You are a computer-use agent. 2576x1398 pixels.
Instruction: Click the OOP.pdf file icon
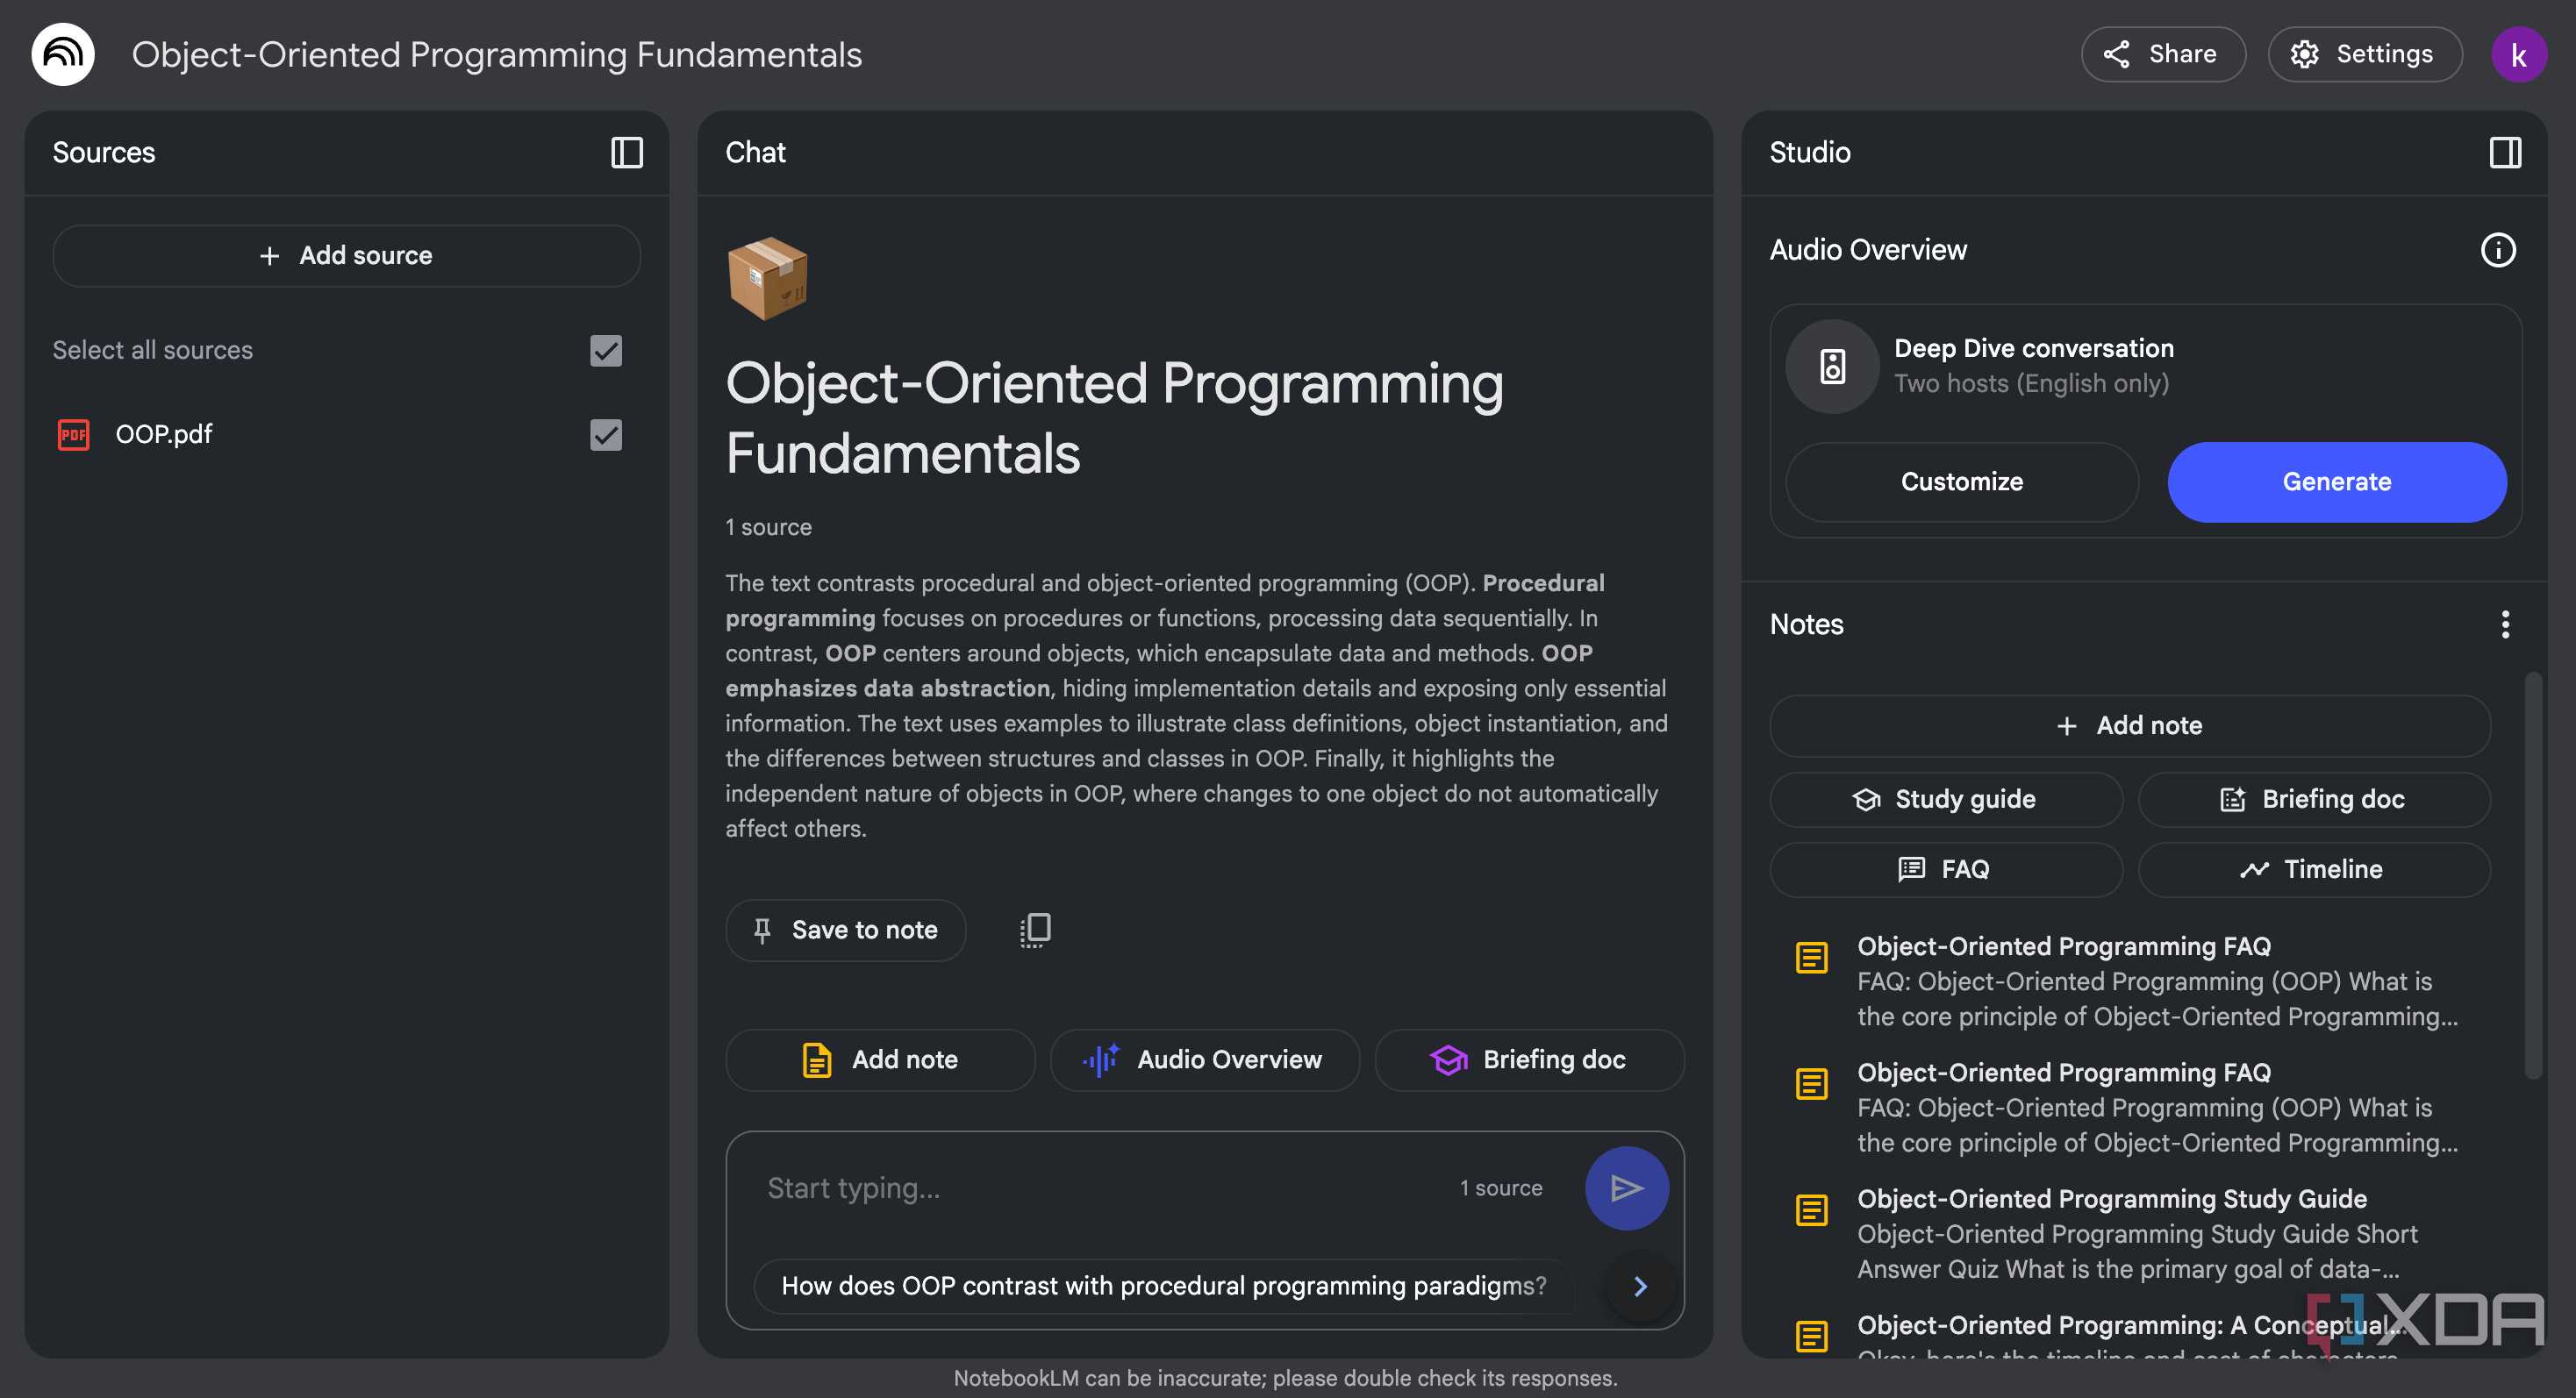tap(73, 435)
